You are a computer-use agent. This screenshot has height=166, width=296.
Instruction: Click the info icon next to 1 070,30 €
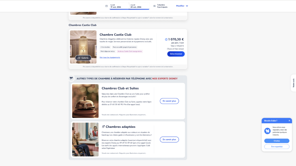(166, 39)
